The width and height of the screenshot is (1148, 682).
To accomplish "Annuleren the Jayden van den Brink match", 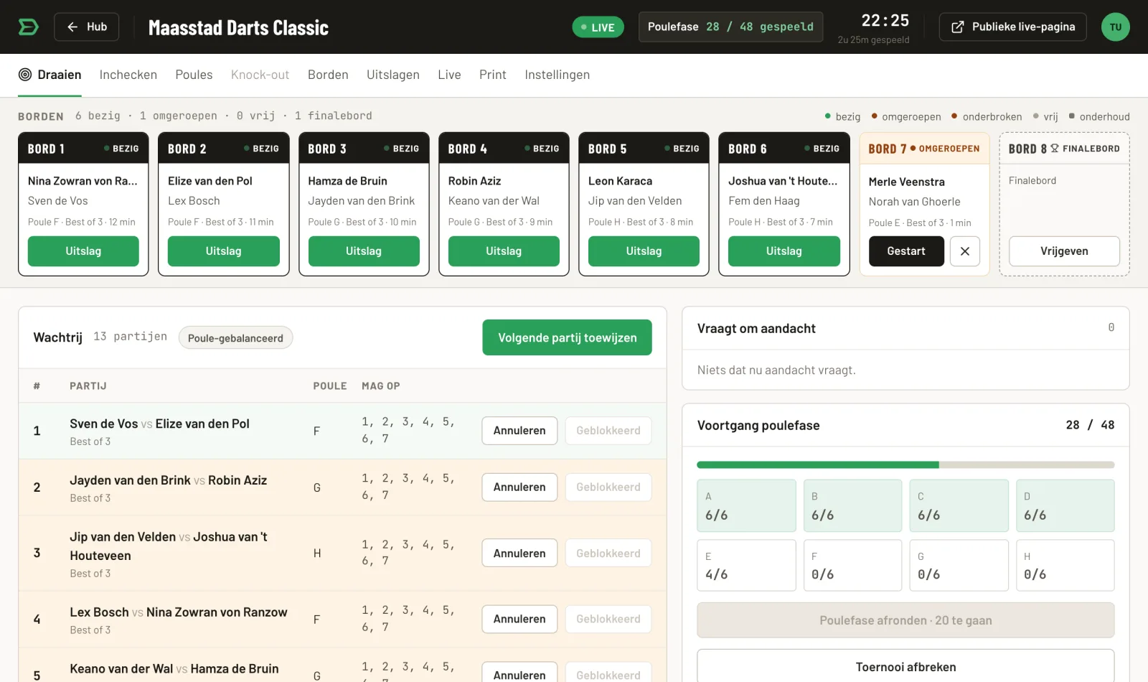I will (x=519, y=487).
